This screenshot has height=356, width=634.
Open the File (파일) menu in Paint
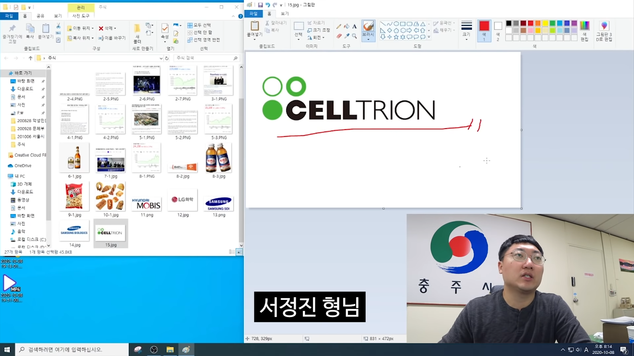pos(253,14)
